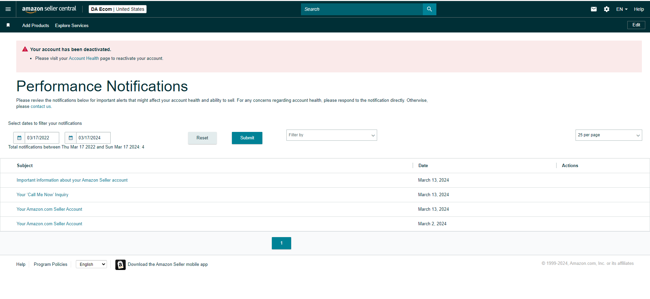Viewport: 650px width, 299px height.
Task: Click the 1999-2024 Amazon.com copyright text
Action: point(588,263)
